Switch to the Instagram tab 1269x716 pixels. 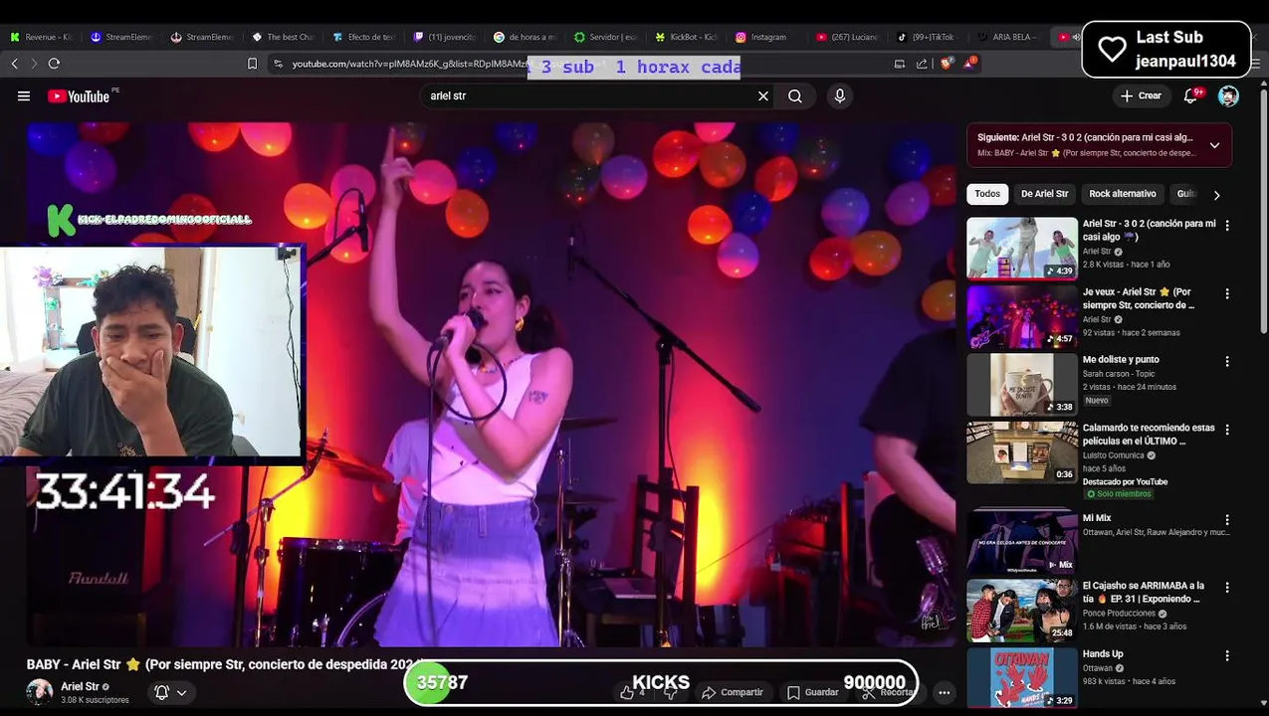pos(766,37)
